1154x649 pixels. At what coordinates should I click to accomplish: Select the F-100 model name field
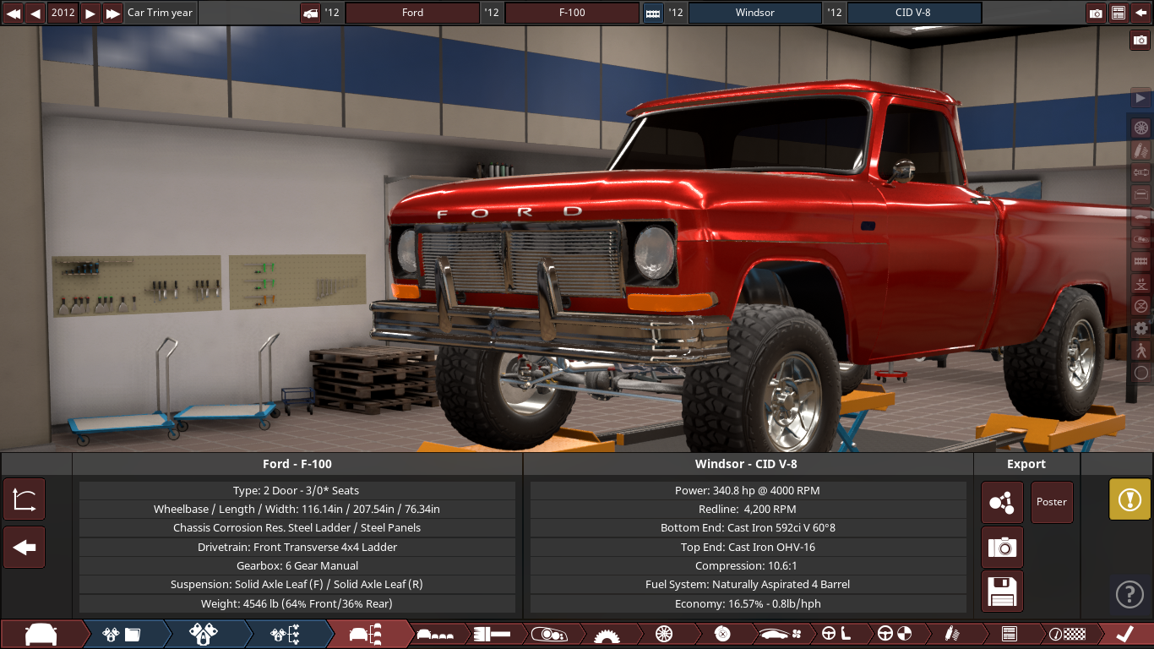pos(572,13)
